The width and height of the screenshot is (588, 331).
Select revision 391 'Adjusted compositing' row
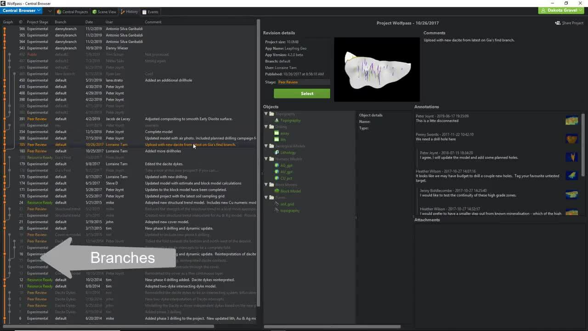coord(129,119)
